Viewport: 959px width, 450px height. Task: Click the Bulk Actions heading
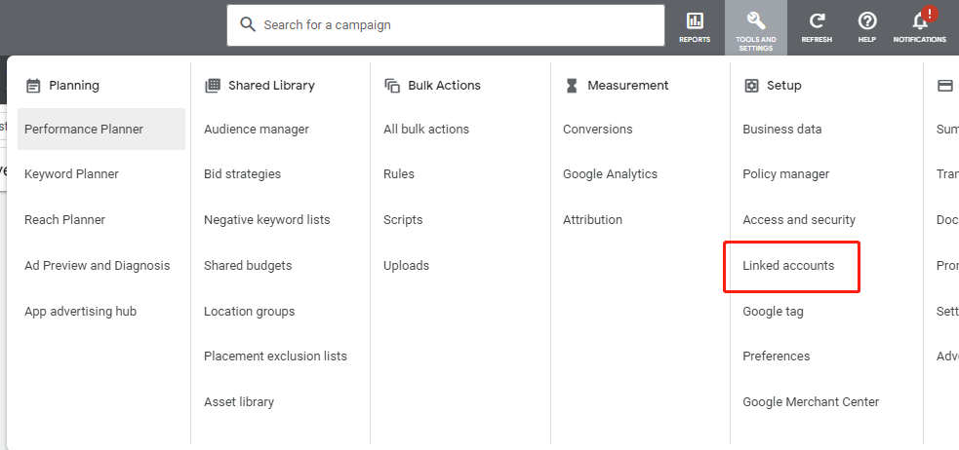pos(444,86)
